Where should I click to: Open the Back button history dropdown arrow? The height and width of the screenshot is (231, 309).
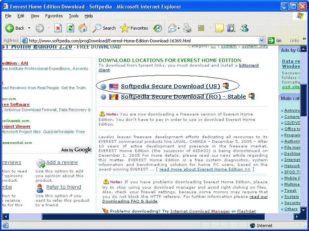pos(29,28)
